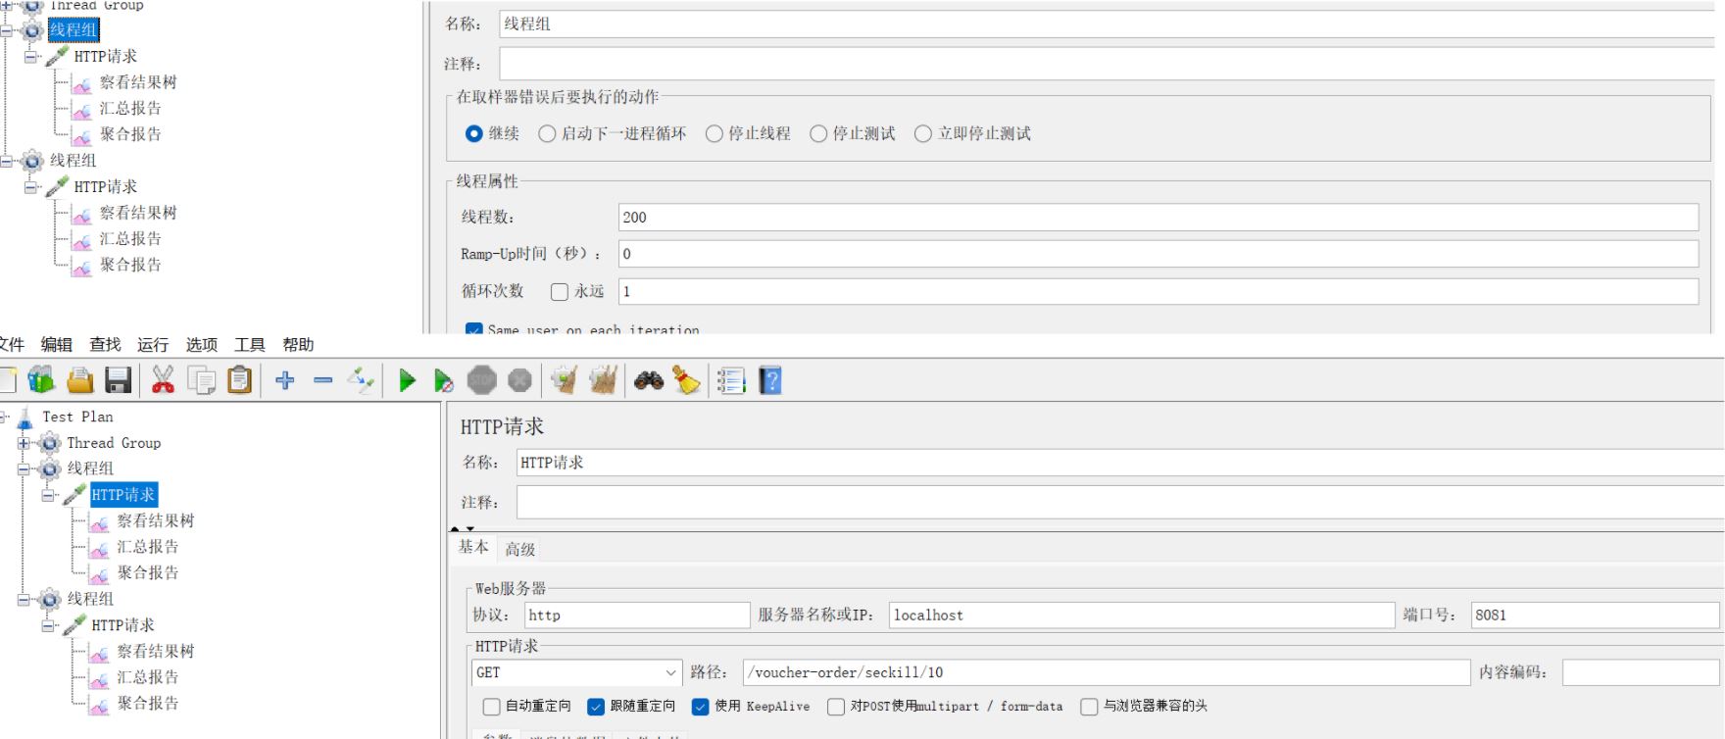This screenshot has width=1725, height=739.
Task: Click the gray Shutdown icon
Action: click(520, 380)
